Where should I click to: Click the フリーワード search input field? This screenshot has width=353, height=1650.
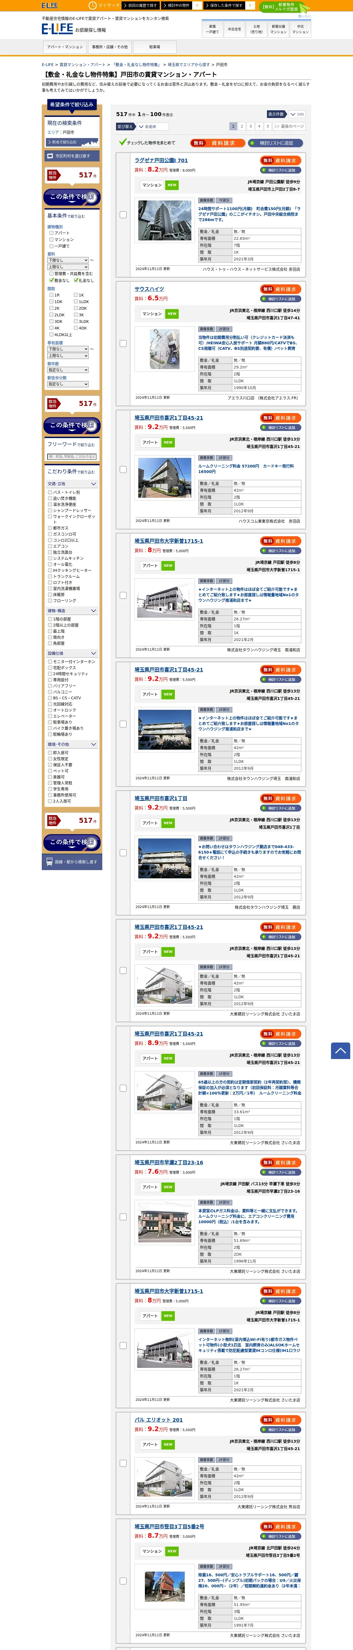pos(72,457)
